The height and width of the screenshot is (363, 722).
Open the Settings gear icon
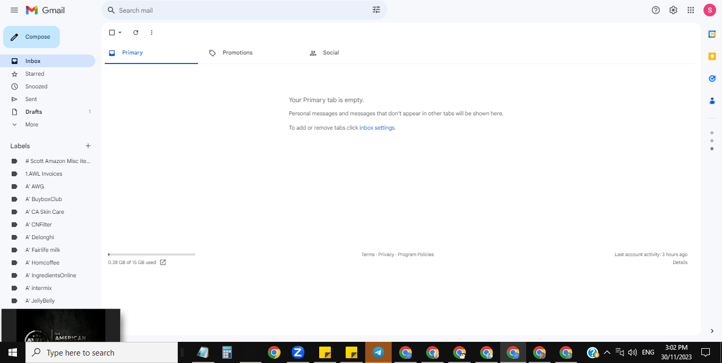point(673,10)
